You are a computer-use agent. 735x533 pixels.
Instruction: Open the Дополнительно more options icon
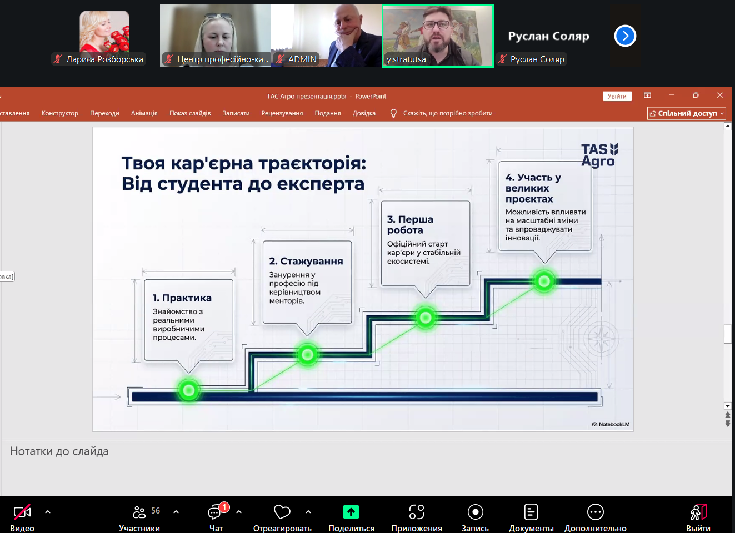pos(595,512)
